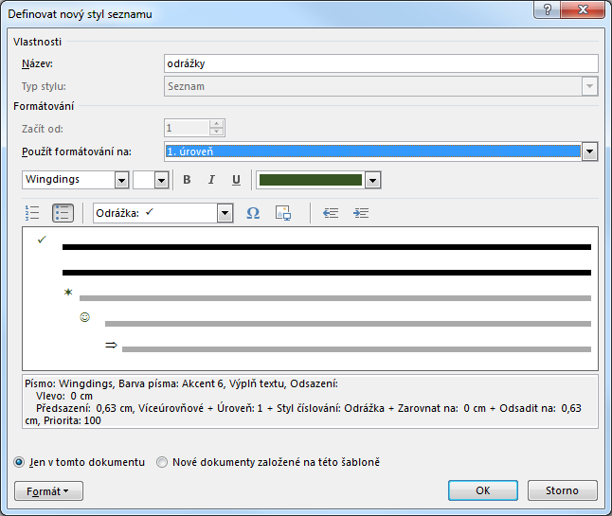Click the decrease indent icon

coord(331,213)
